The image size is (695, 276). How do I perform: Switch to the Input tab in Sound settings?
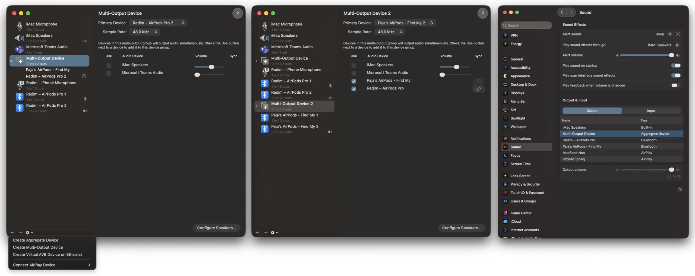pos(651,111)
